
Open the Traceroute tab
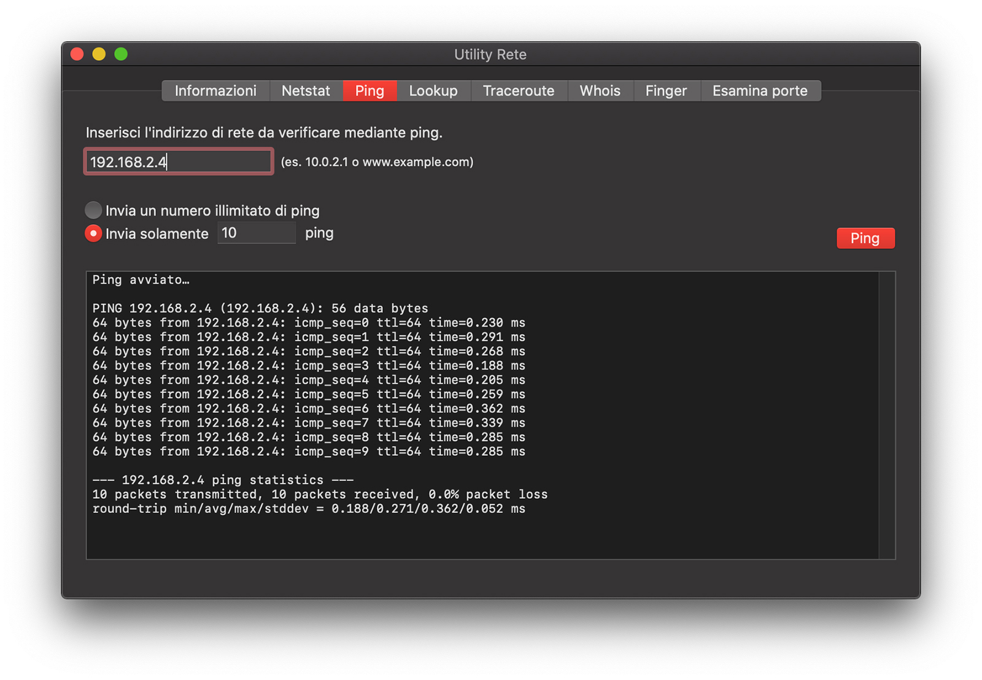[519, 91]
